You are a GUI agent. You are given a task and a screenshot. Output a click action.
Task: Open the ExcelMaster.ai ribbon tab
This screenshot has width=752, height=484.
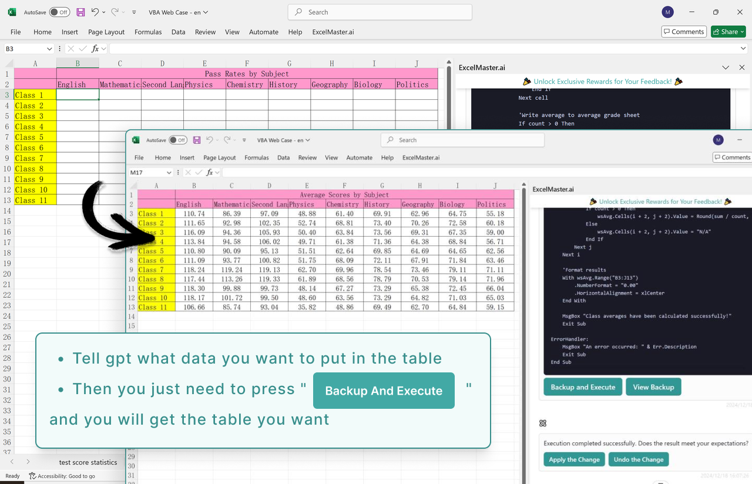(333, 32)
